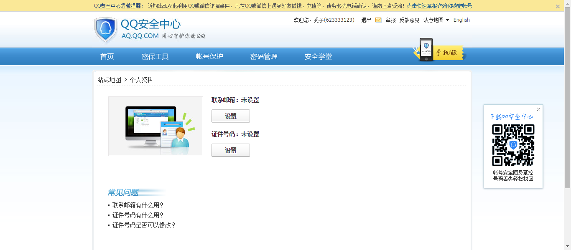The width and height of the screenshot is (571, 250).
Task: Click 个人资料 breadcrumb text
Action: point(141,80)
